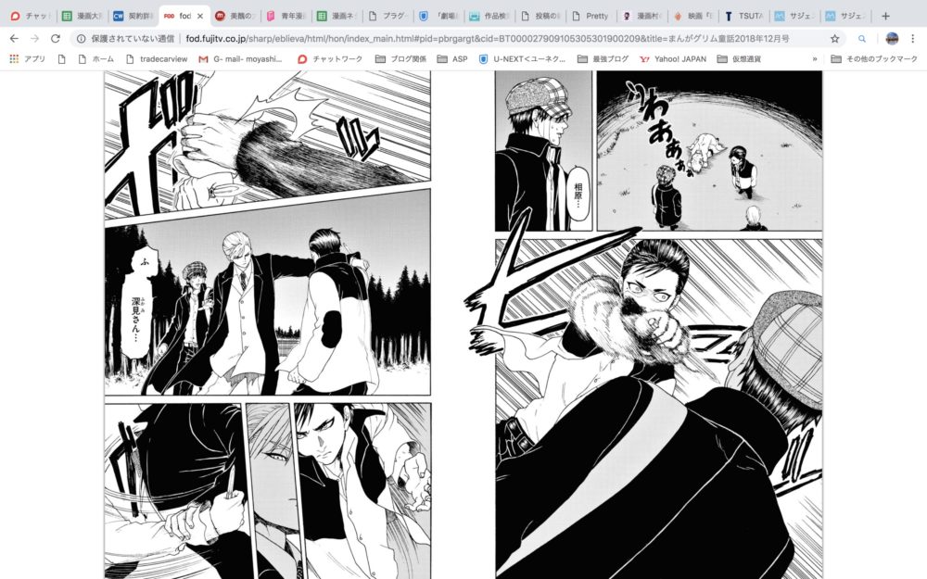This screenshot has width=927, height=579.
Task: Switch to the 漫画大 spreadsheet tab
Action: [x=83, y=16]
